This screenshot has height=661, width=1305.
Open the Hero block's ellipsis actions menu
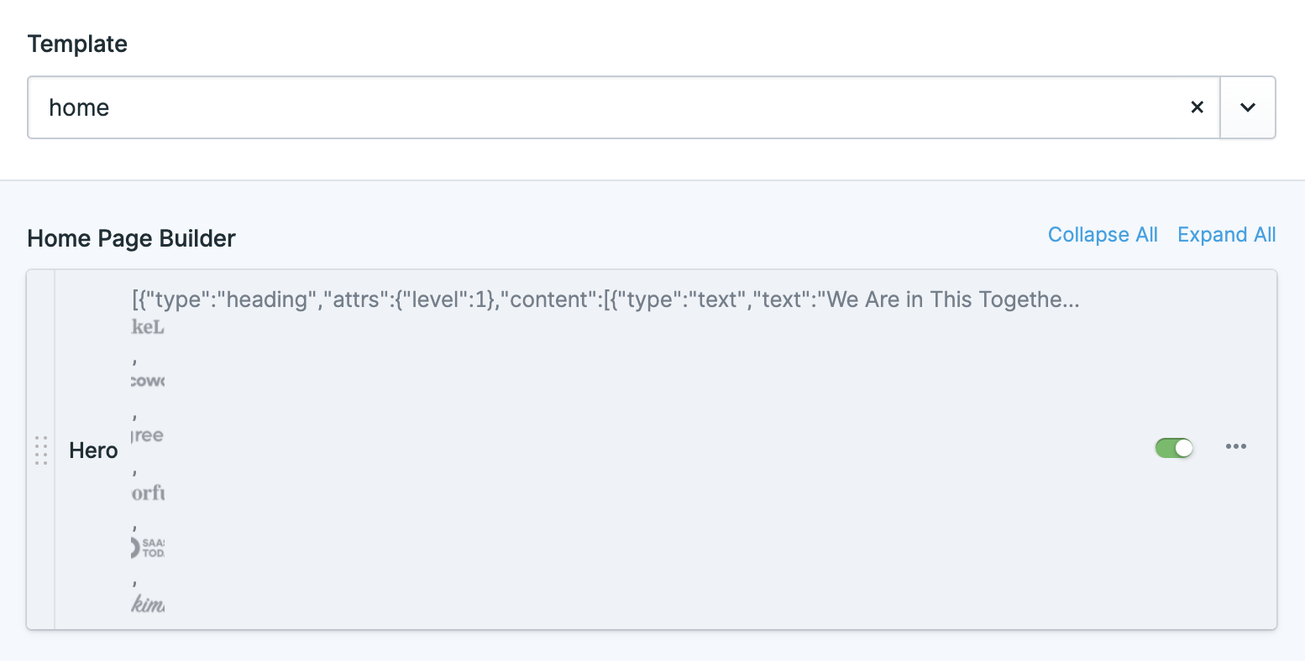1235,447
